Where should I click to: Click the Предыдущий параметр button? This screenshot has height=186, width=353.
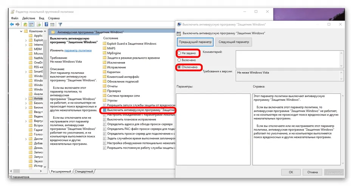(195, 42)
